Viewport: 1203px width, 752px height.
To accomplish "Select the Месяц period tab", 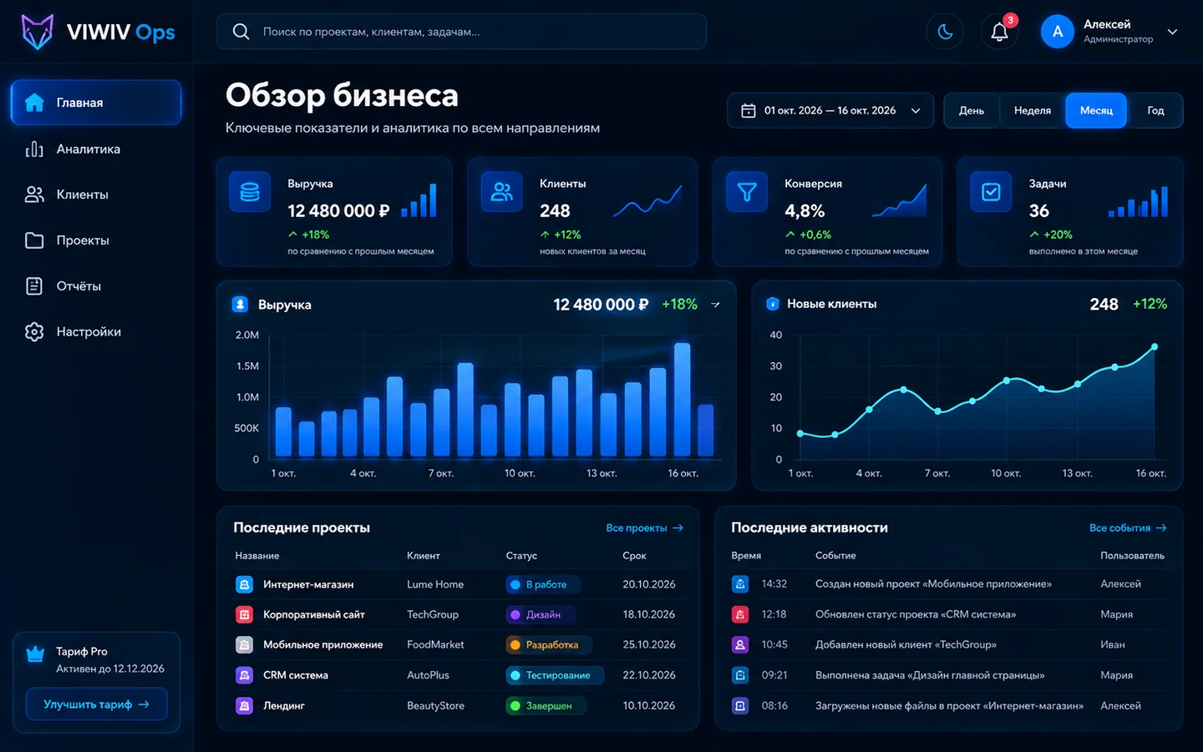I will [1096, 110].
